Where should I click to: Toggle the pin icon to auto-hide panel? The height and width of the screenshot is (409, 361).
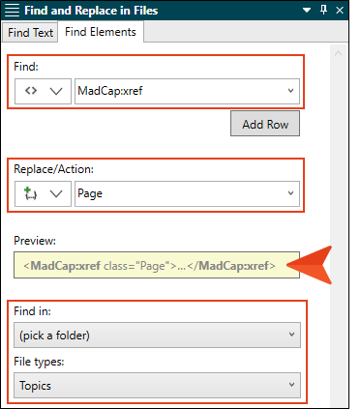(x=323, y=10)
